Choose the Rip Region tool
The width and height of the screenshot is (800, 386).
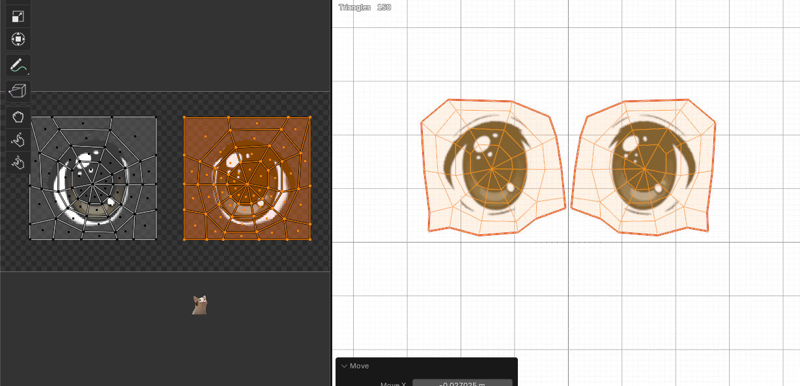coord(18,92)
